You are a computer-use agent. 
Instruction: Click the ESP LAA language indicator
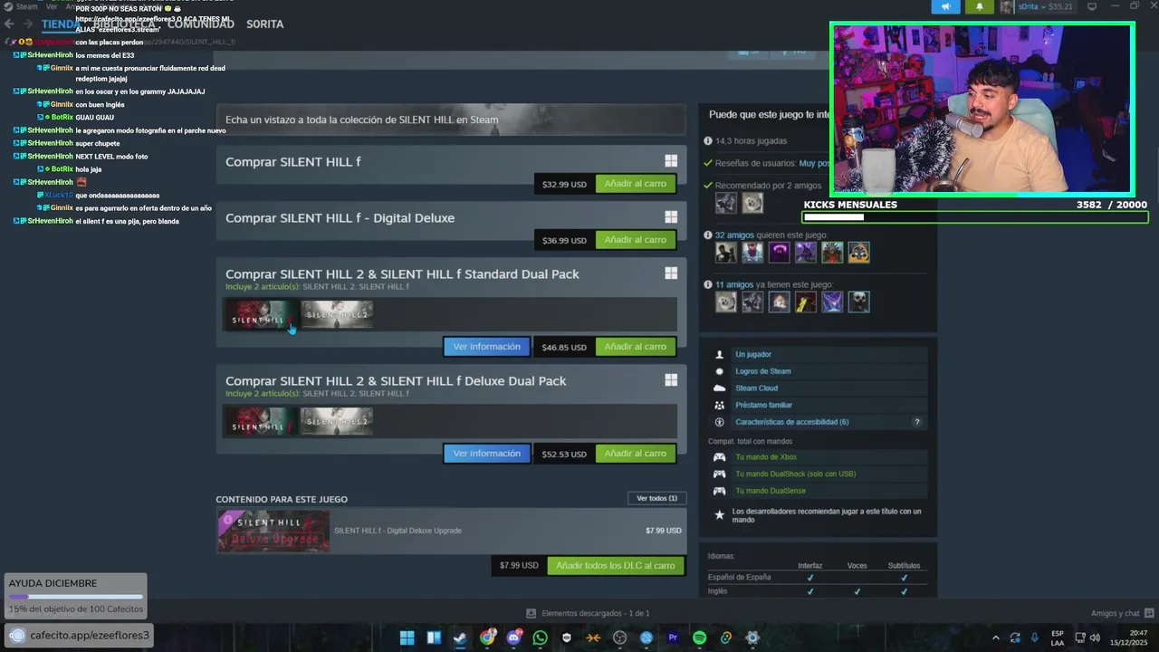pyautogui.click(x=1058, y=638)
